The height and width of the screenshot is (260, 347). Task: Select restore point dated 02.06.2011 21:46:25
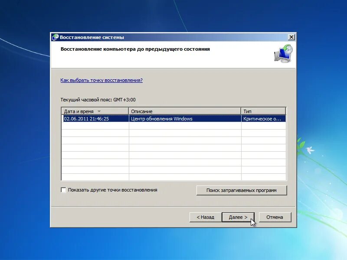(174, 119)
